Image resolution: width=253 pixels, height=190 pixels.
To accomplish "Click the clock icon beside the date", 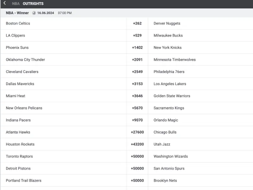I will [x=34, y=13].
